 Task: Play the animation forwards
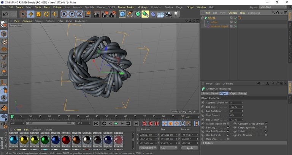tap(116, 124)
